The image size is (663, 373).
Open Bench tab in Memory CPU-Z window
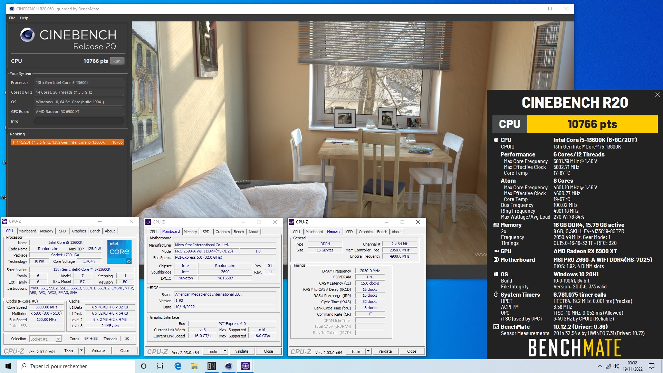(x=382, y=232)
